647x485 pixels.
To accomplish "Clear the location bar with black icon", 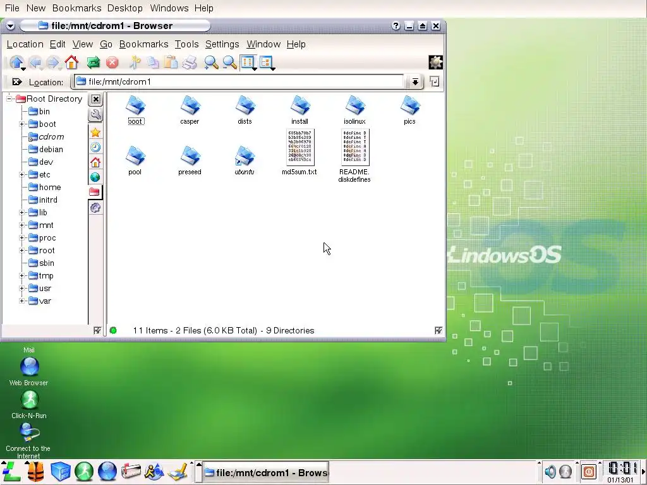I will coord(16,81).
